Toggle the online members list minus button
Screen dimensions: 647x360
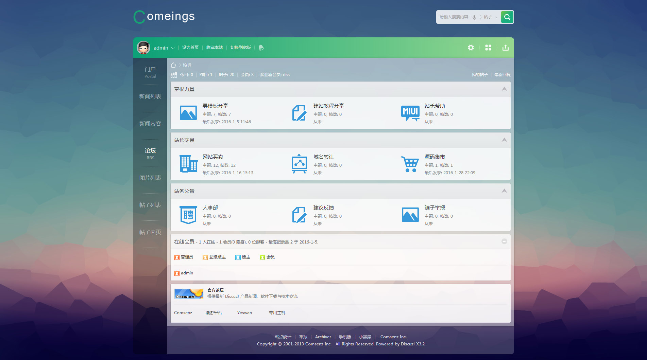(x=504, y=241)
